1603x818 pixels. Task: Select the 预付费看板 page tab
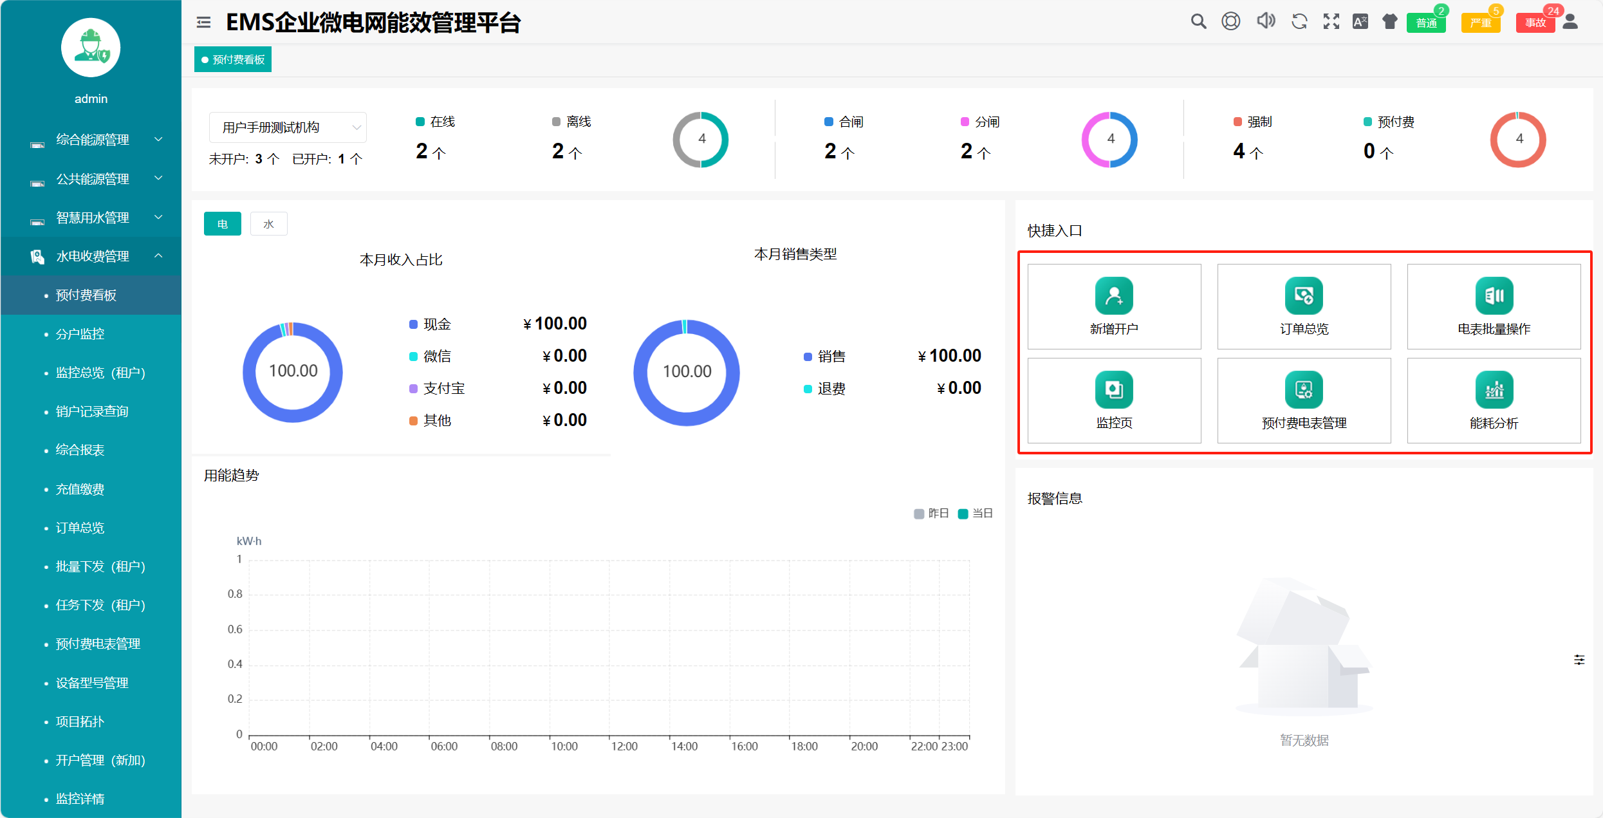pos(233,60)
